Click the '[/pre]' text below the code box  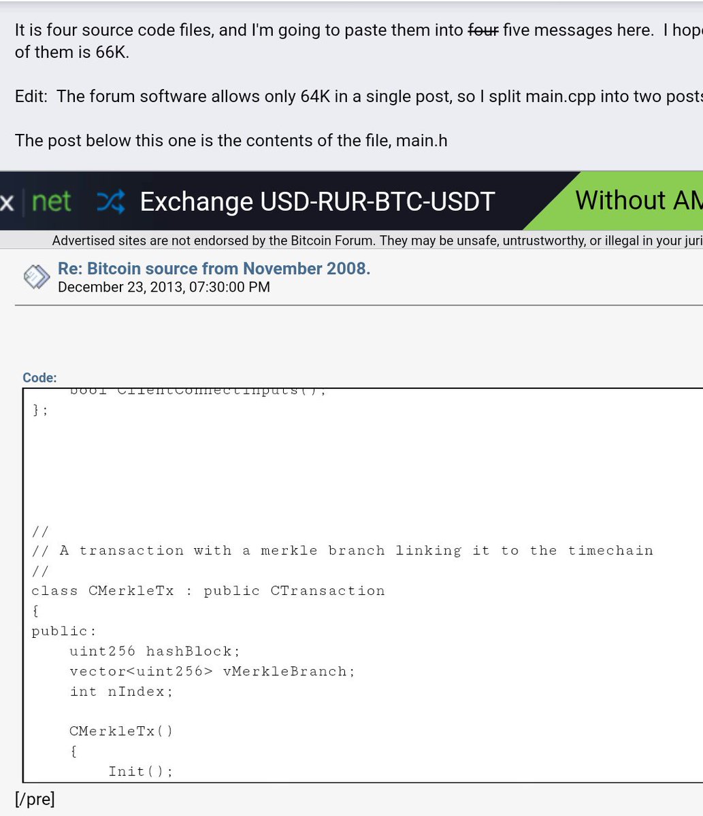35,799
